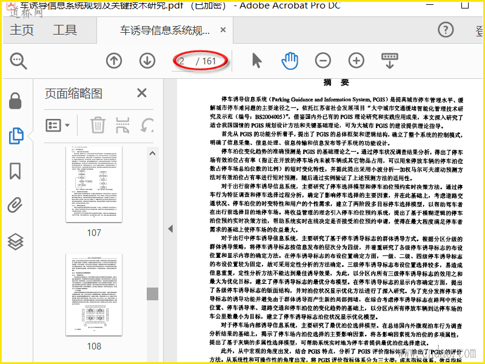Click the rotate pages icon
The image size is (485, 364).
click(x=147, y=125)
